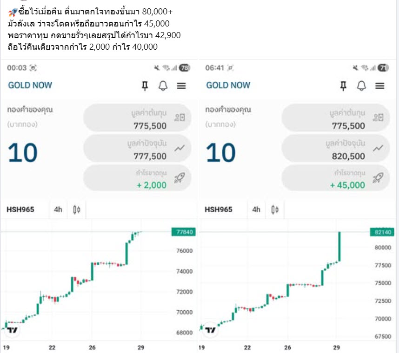Select the HSH965 symbol in the 00:03 screenshot

pos(20,209)
